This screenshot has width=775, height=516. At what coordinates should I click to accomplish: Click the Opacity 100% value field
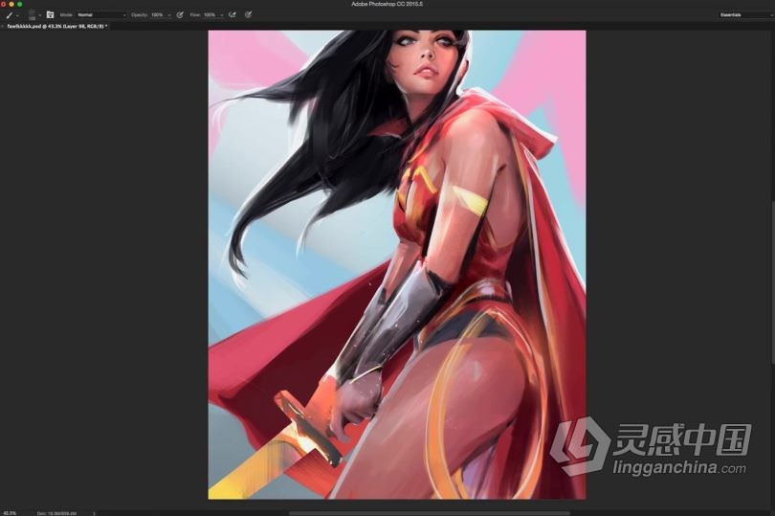tap(158, 15)
